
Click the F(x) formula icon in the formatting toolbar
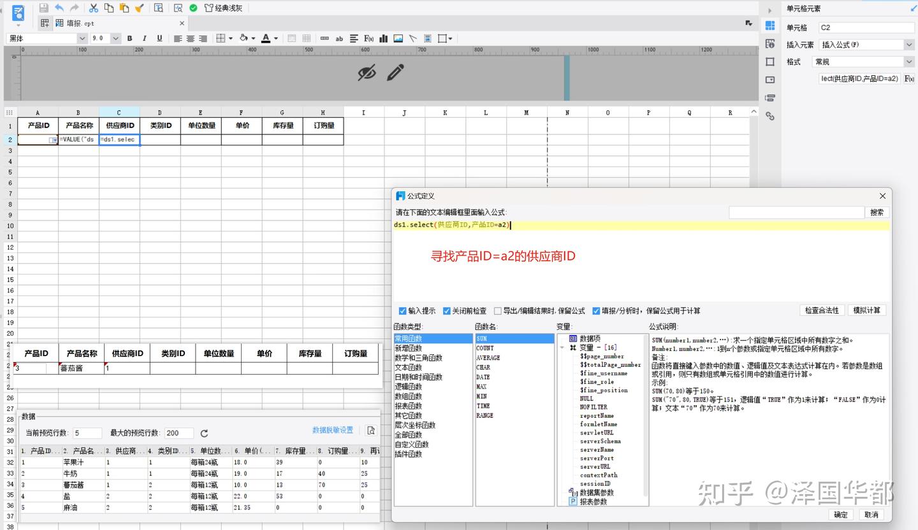tap(368, 38)
